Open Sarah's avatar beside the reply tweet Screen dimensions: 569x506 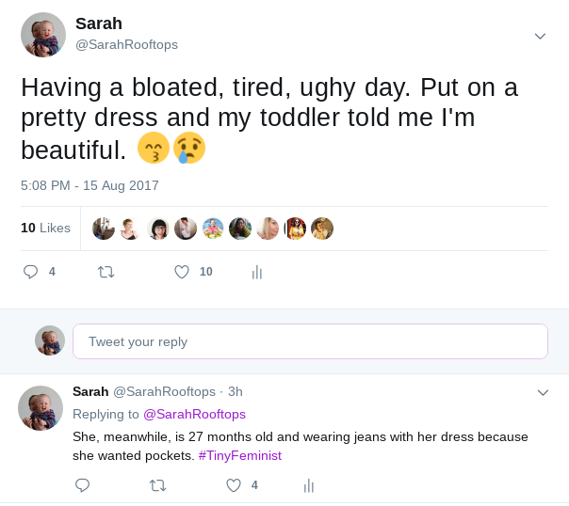coord(41,408)
